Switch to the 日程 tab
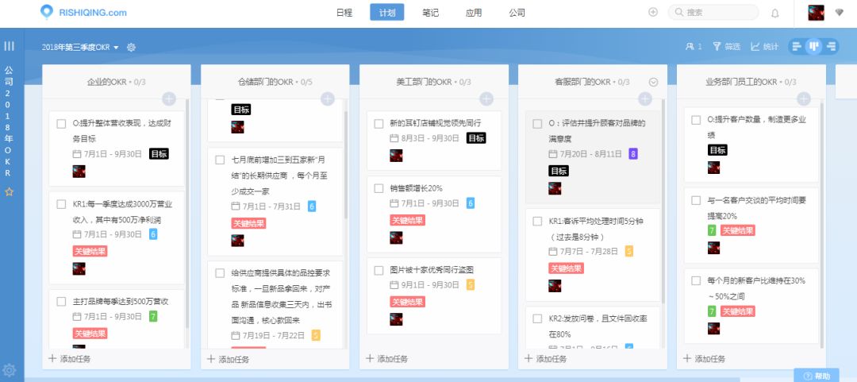 [x=345, y=13]
